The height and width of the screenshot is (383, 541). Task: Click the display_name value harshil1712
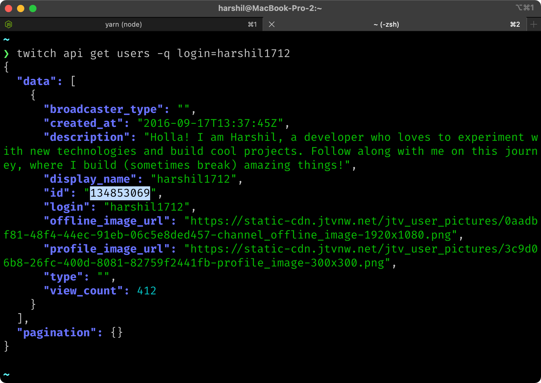pos(193,179)
